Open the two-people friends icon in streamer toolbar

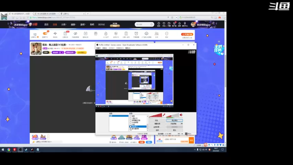[x=157, y=33]
